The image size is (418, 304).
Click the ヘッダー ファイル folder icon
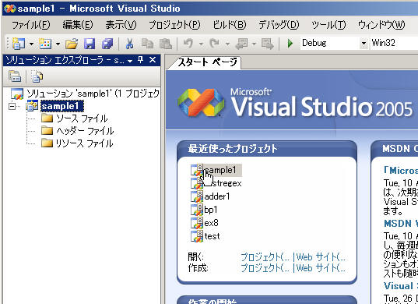point(47,130)
